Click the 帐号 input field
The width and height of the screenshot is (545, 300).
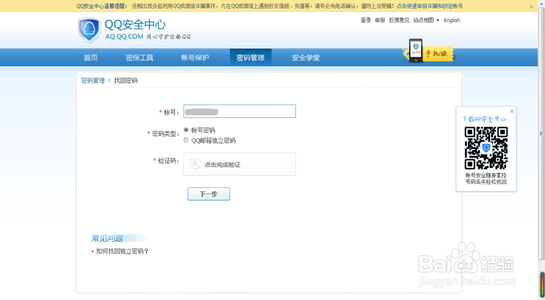click(x=239, y=112)
